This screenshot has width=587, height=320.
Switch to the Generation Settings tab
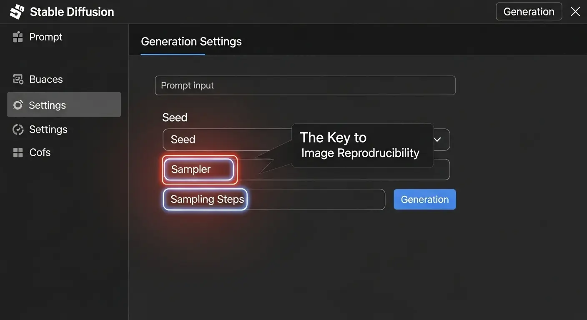coord(191,41)
